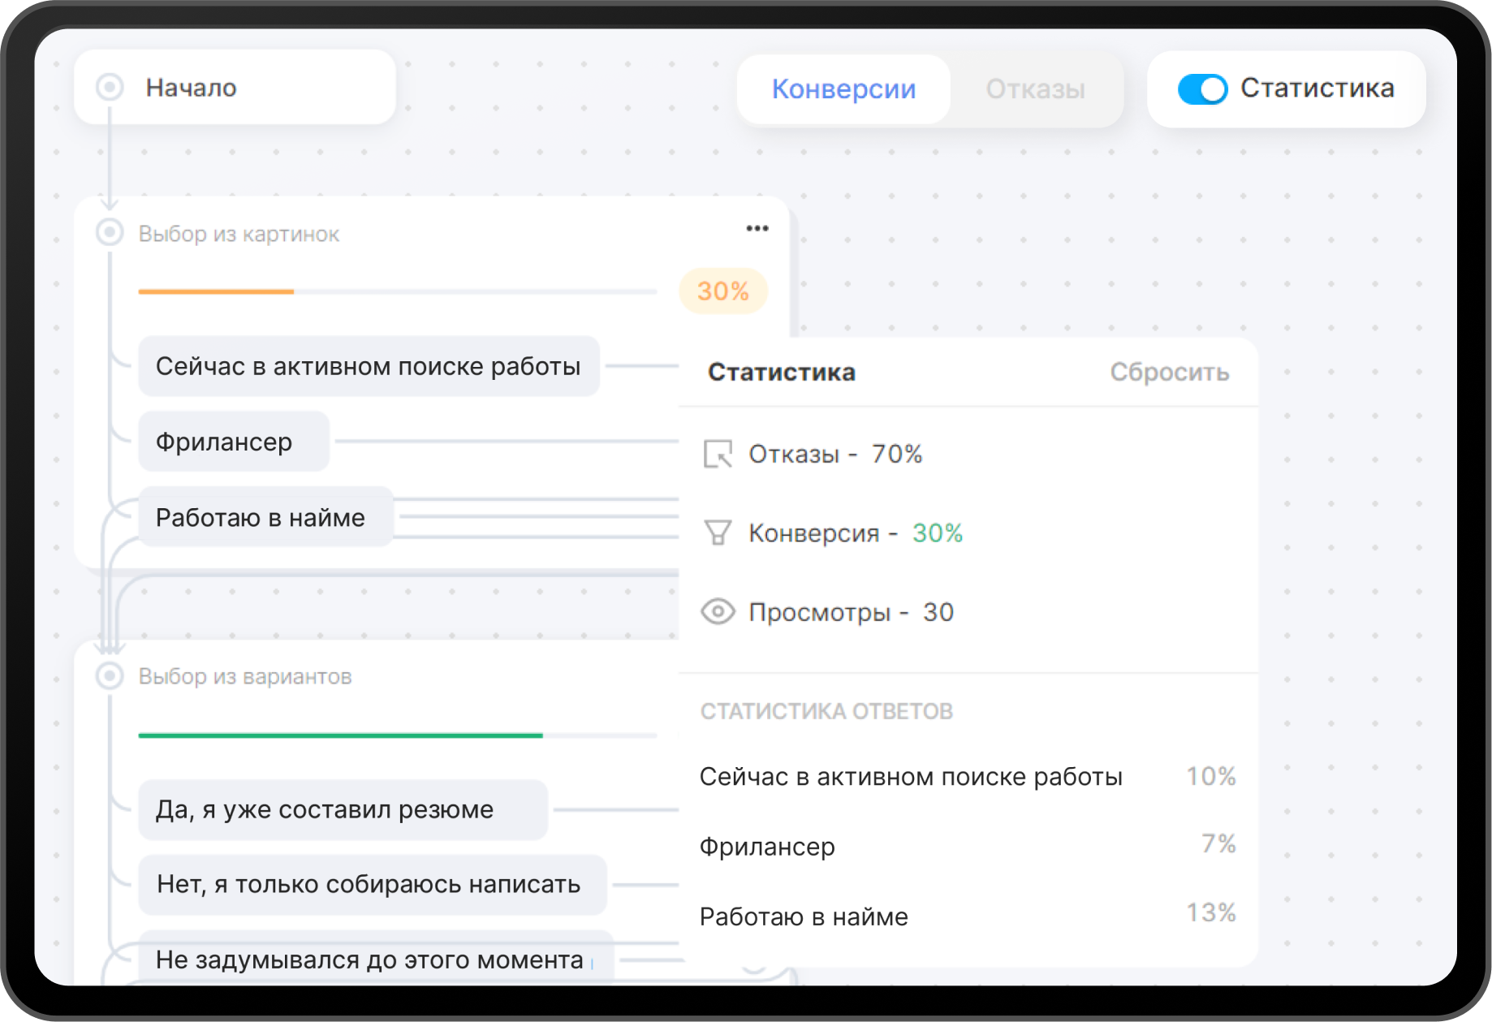Click Сбросить to reset statistics
The height and width of the screenshot is (1022, 1492).
pyautogui.click(x=1169, y=373)
